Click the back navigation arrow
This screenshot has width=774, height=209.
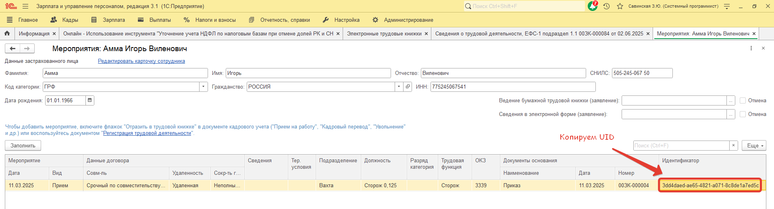point(12,48)
